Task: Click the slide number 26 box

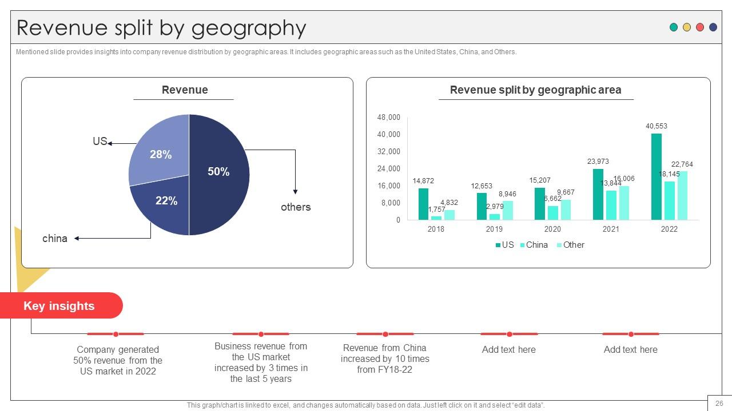Action: (x=719, y=402)
